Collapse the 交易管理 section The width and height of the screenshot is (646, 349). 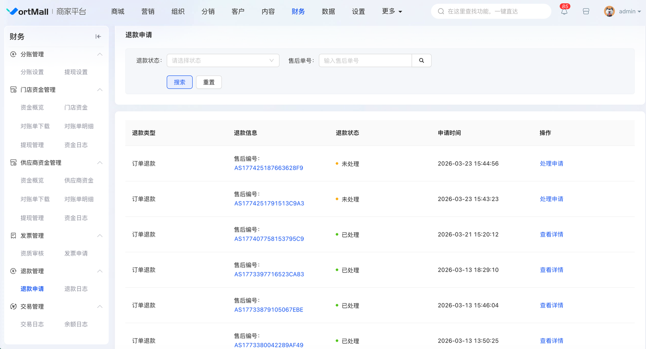pyautogui.click(x=100, y=307)
